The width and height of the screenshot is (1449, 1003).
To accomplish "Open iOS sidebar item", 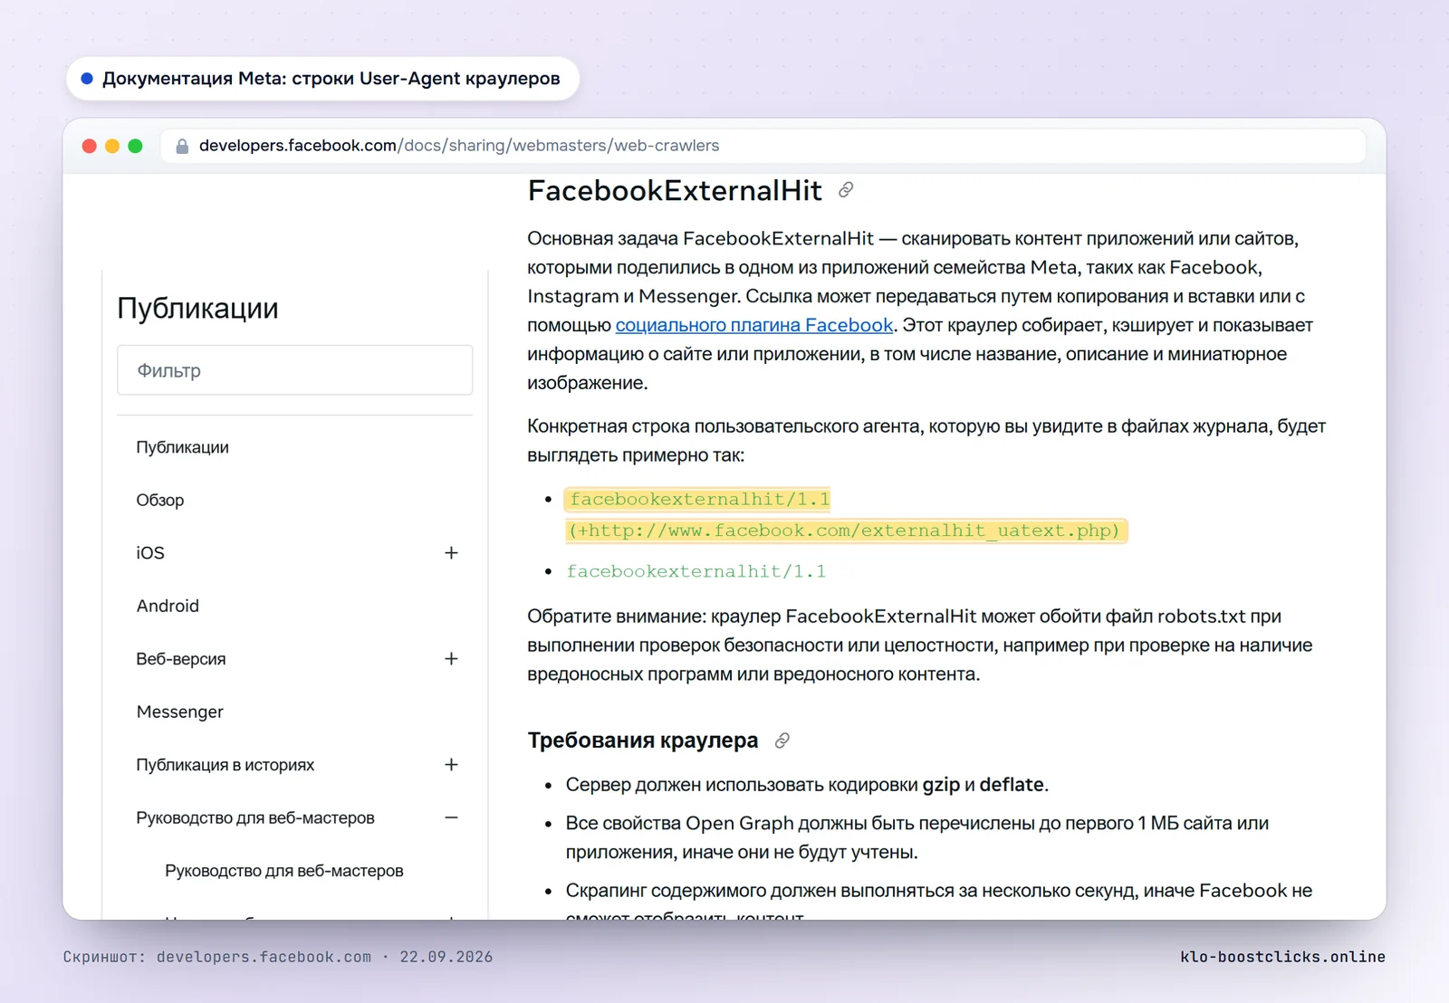I will coord(150,553).
